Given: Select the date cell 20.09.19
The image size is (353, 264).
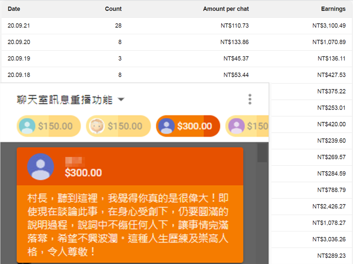Looking at the screenshot, I should point(19,58).
